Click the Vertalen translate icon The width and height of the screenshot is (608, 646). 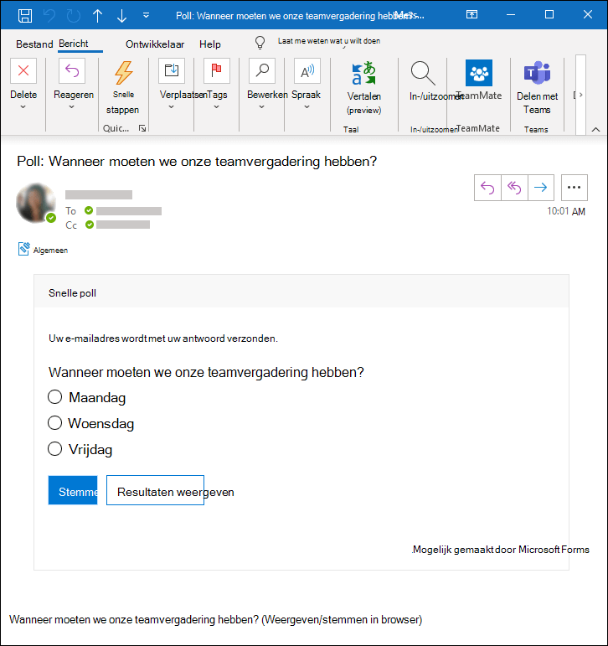[363, 74]
